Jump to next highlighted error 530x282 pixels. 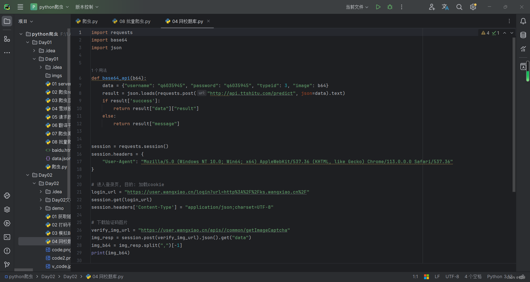click(x=512, y=33)
